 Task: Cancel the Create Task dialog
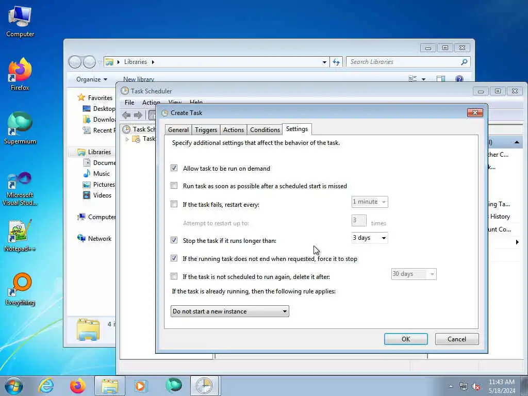[457, 339]
